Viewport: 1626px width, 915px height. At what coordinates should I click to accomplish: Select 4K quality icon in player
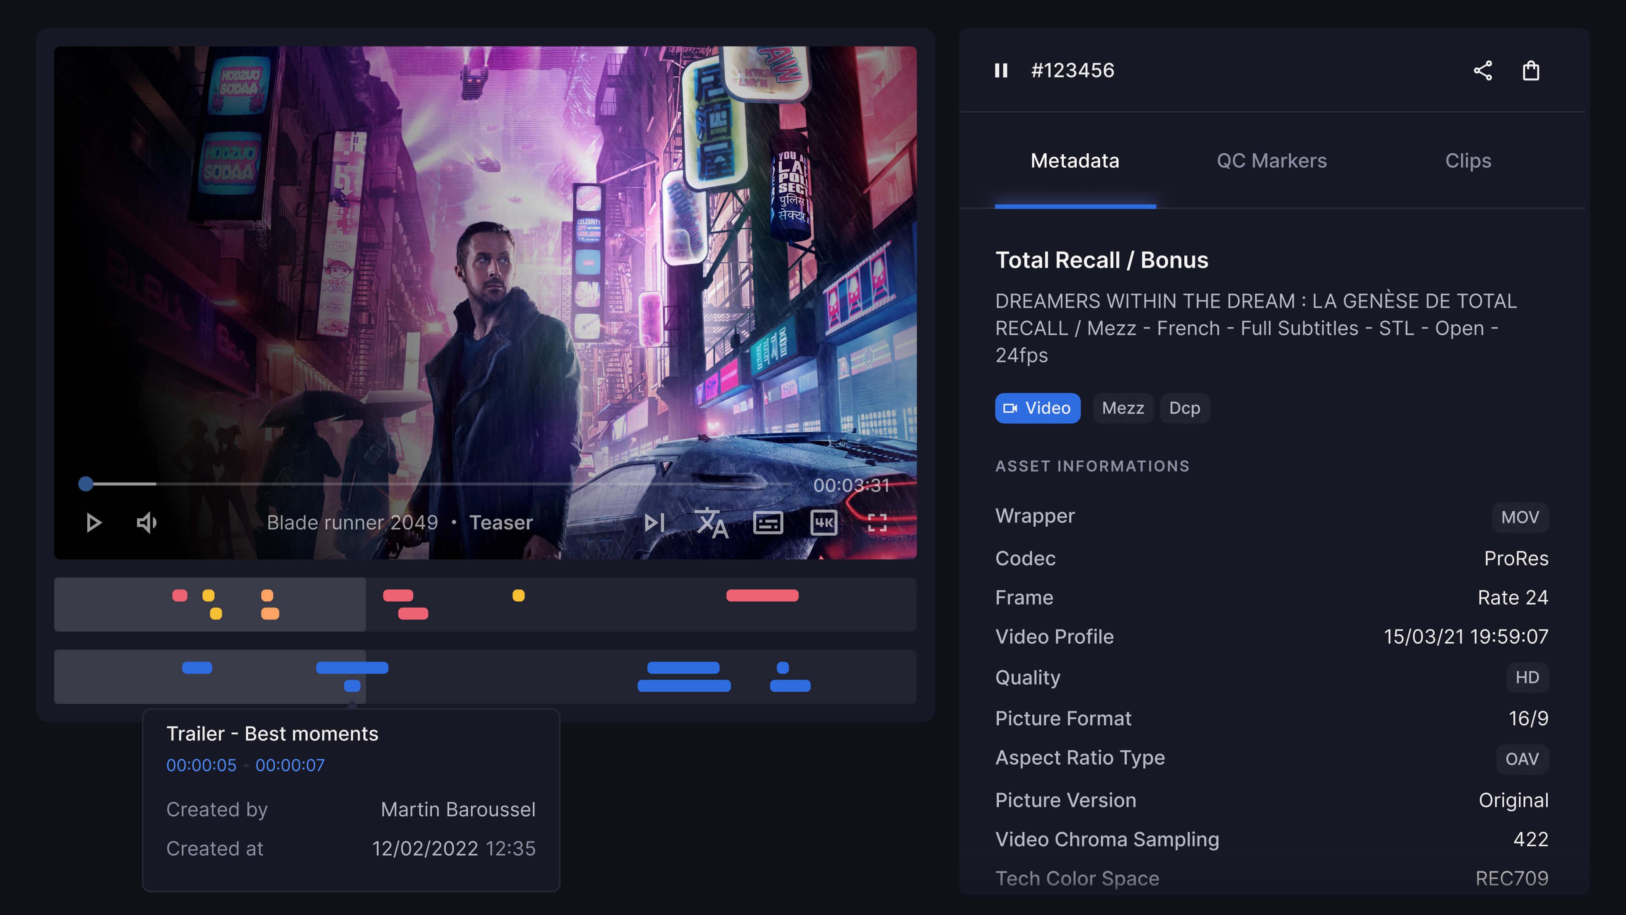point(824,522)
